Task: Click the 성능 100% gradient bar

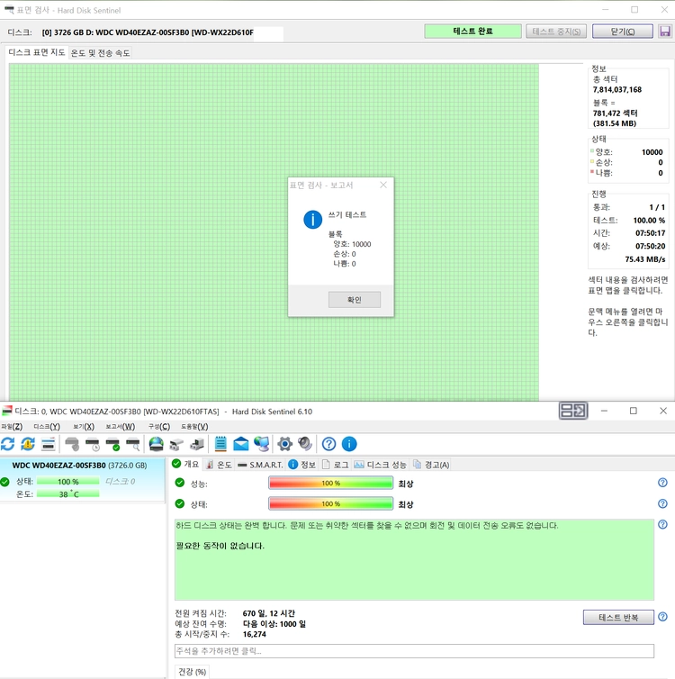Action: 330,483
